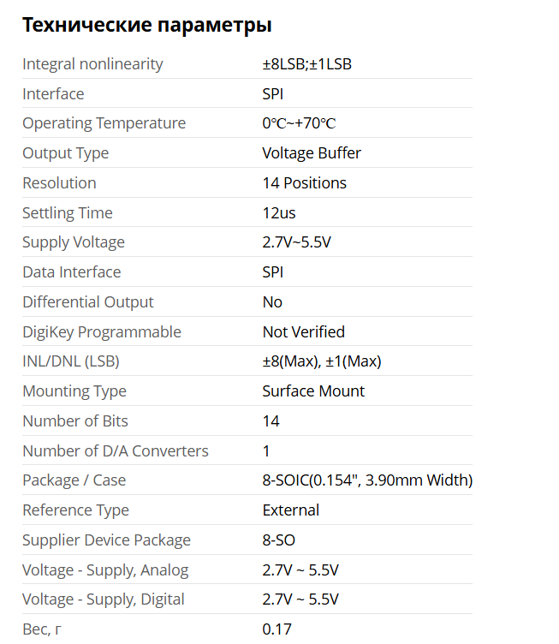Click the "Supply Voltage" label
559x644 pixels.
click(74, 242)
